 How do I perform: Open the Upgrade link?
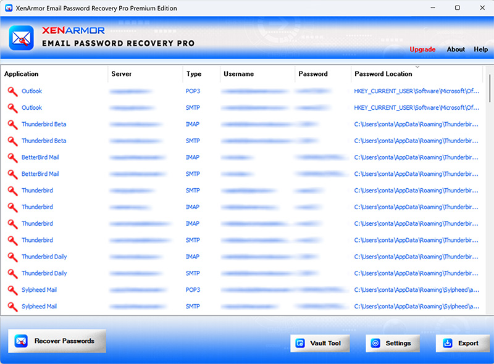[x=422, y=49]
